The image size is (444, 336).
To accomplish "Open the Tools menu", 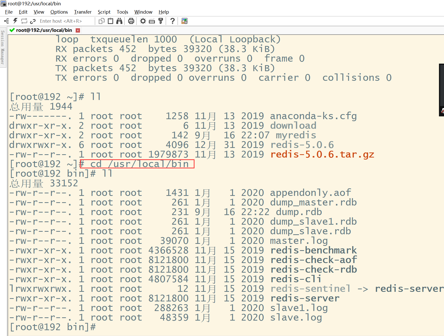I will tap(122, 12).
